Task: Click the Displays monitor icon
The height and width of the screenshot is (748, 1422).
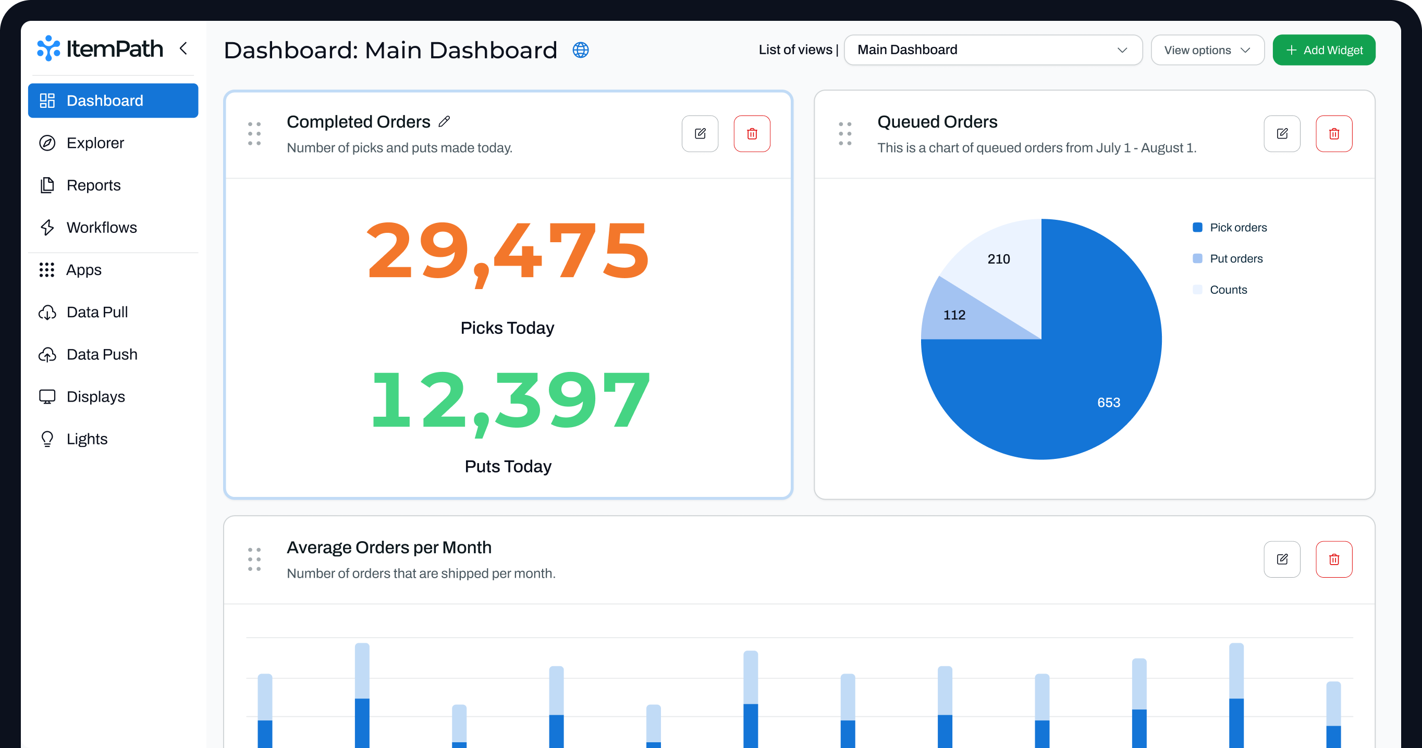Action: pos(47,396)
